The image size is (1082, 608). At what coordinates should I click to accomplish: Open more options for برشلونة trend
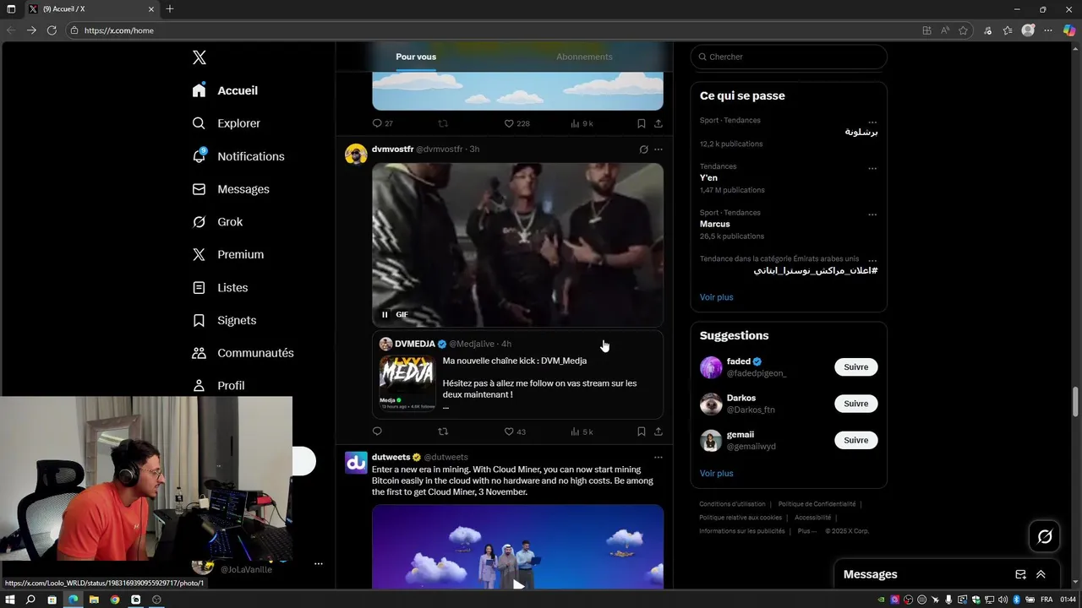coord(872,122)
